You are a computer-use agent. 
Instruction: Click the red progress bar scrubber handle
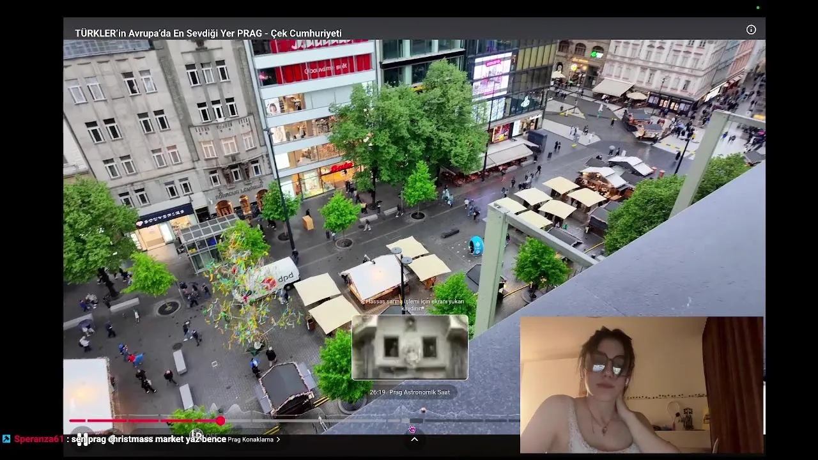click(220, 420)
